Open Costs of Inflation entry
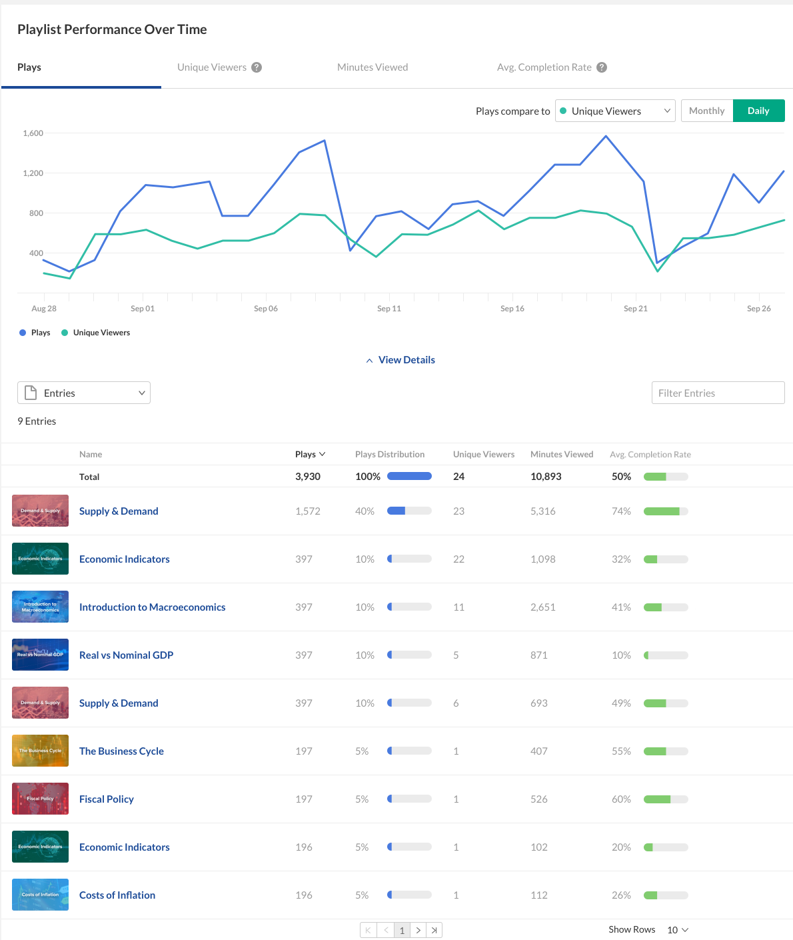This screenshot has height=940, width=793. [x=117, y=895]
